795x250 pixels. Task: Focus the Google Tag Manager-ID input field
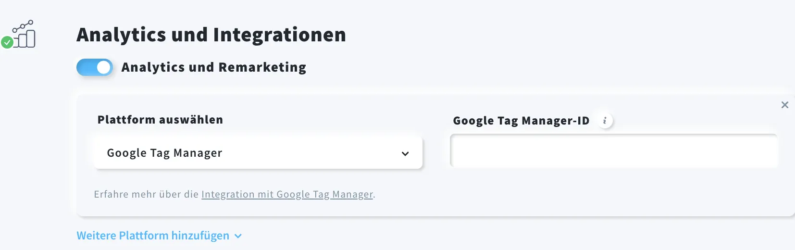click(614, 151)
